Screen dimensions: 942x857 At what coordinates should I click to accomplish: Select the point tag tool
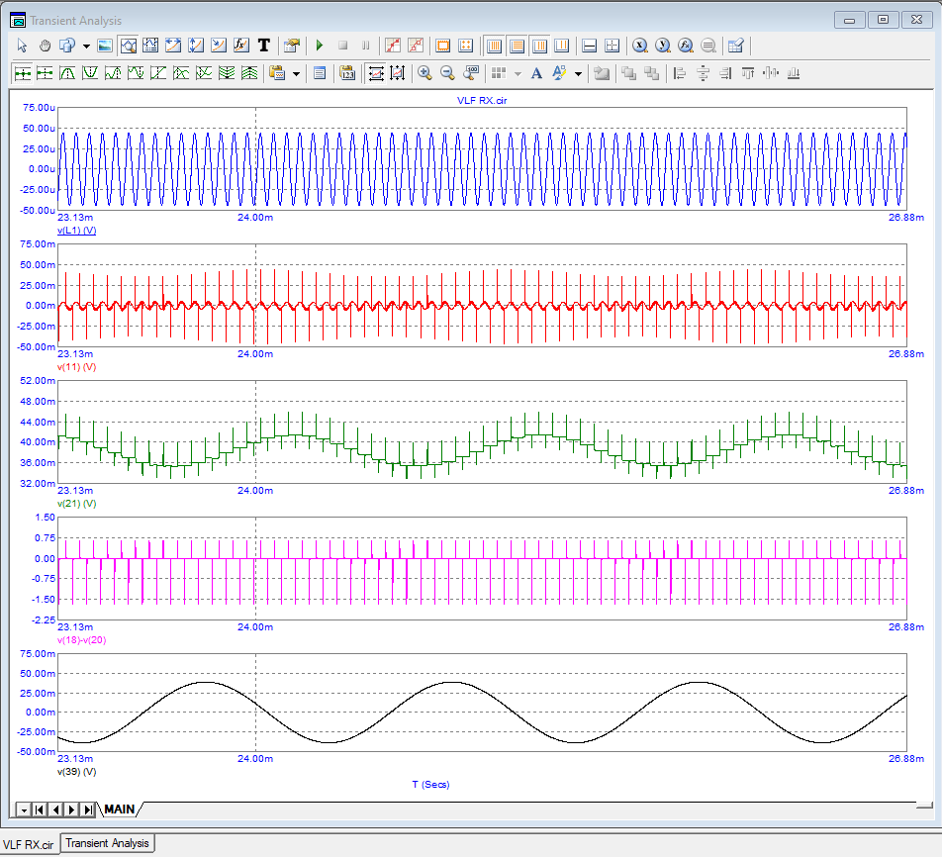(219, 46)
